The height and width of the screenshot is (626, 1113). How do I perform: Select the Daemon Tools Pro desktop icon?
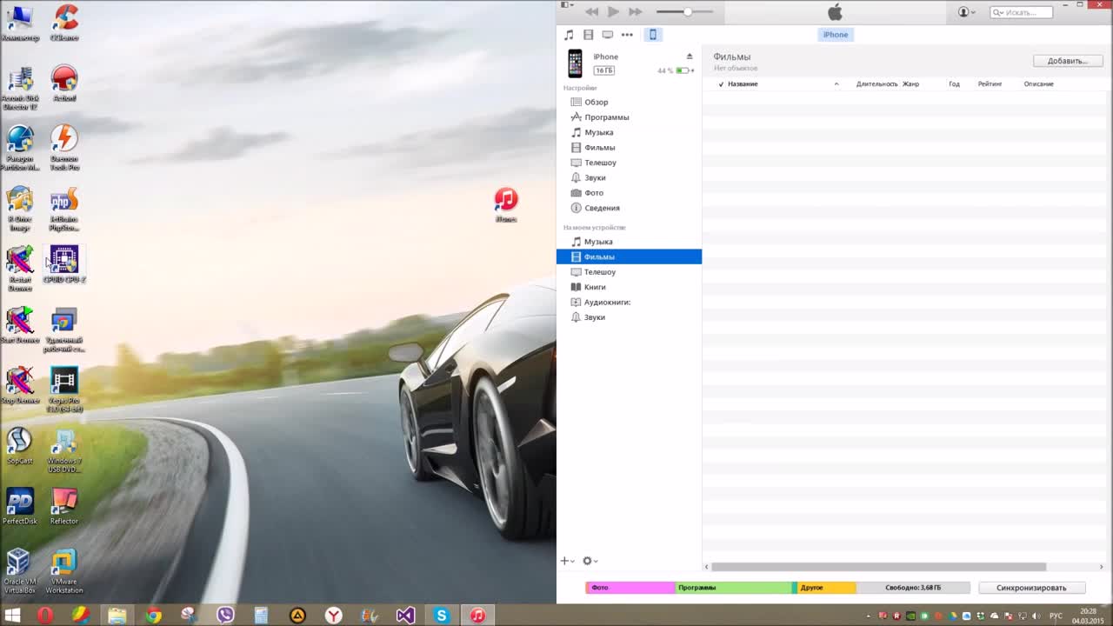(x=64, y=148)
